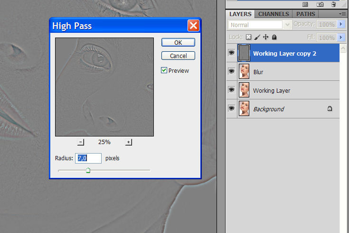Screen dimensions: 349x233
Task: Click the Opacity value field
Action: [327, 24]
